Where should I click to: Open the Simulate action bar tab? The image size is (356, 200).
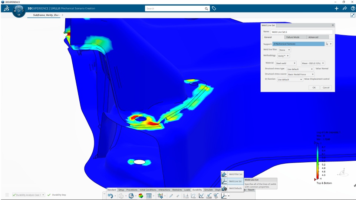(208, 190)
